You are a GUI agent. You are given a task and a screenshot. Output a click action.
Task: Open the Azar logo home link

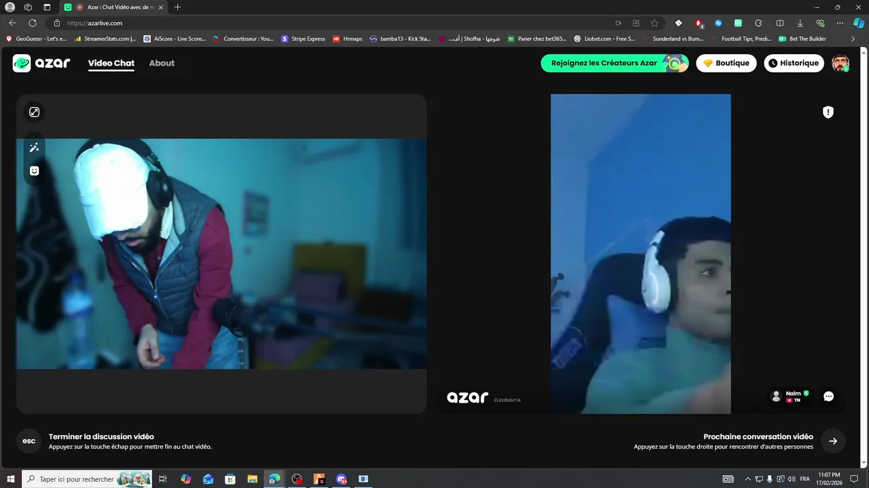click(x=41, y=63)
